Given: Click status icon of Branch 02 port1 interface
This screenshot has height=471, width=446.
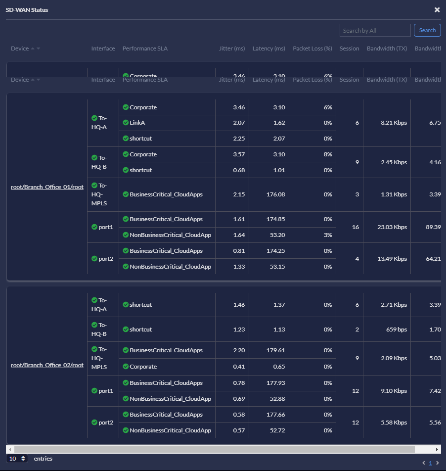Looking at the screenshot, I should click(x=94, y=391).
